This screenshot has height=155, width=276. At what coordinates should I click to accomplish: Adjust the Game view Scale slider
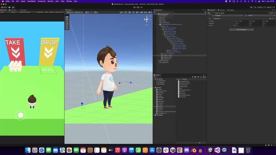(x=42, y=12)
